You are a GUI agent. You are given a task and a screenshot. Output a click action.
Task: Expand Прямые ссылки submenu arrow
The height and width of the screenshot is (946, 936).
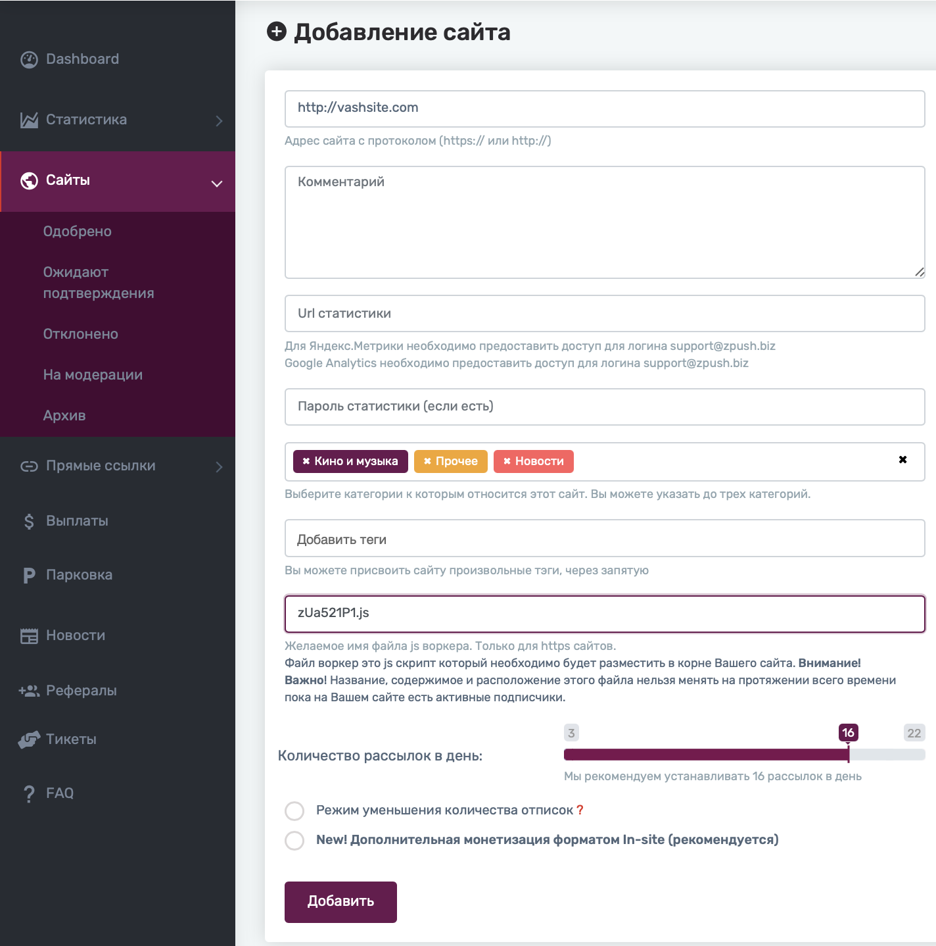pos(219,467)
